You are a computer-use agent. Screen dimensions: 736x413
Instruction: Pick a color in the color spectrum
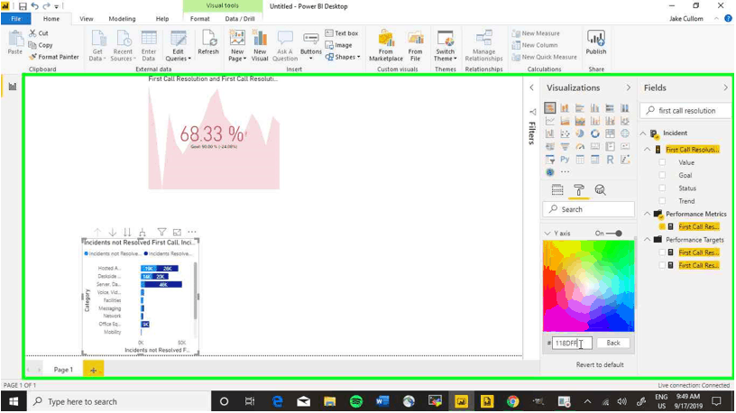(589, 286)
